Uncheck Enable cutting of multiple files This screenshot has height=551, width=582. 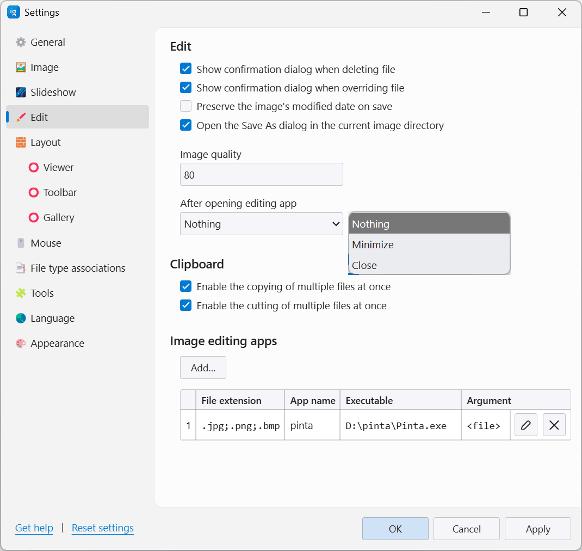186,305
